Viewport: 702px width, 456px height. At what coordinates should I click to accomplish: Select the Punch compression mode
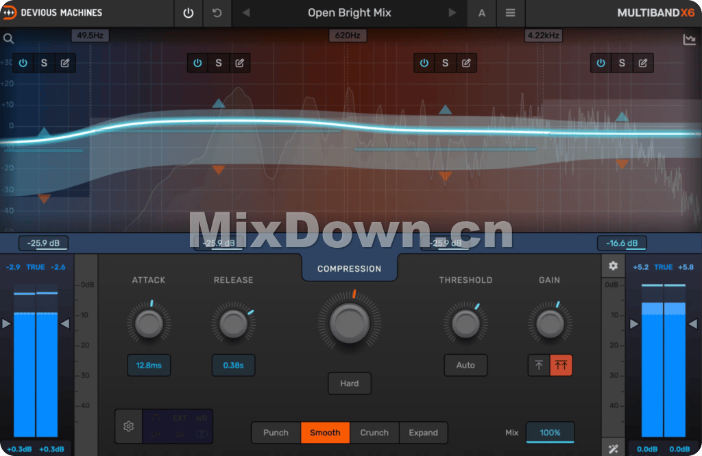click(276, 433)
